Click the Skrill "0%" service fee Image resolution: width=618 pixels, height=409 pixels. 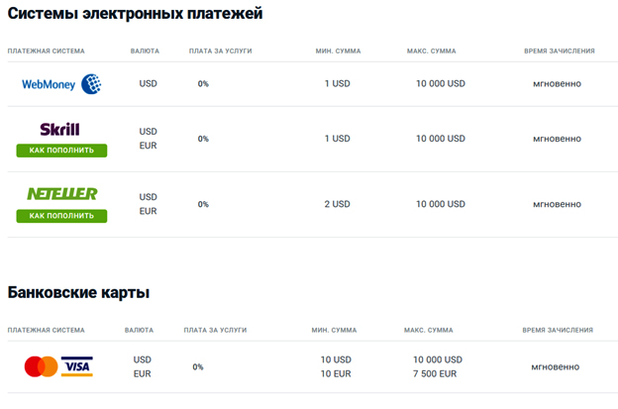(203, 139)
